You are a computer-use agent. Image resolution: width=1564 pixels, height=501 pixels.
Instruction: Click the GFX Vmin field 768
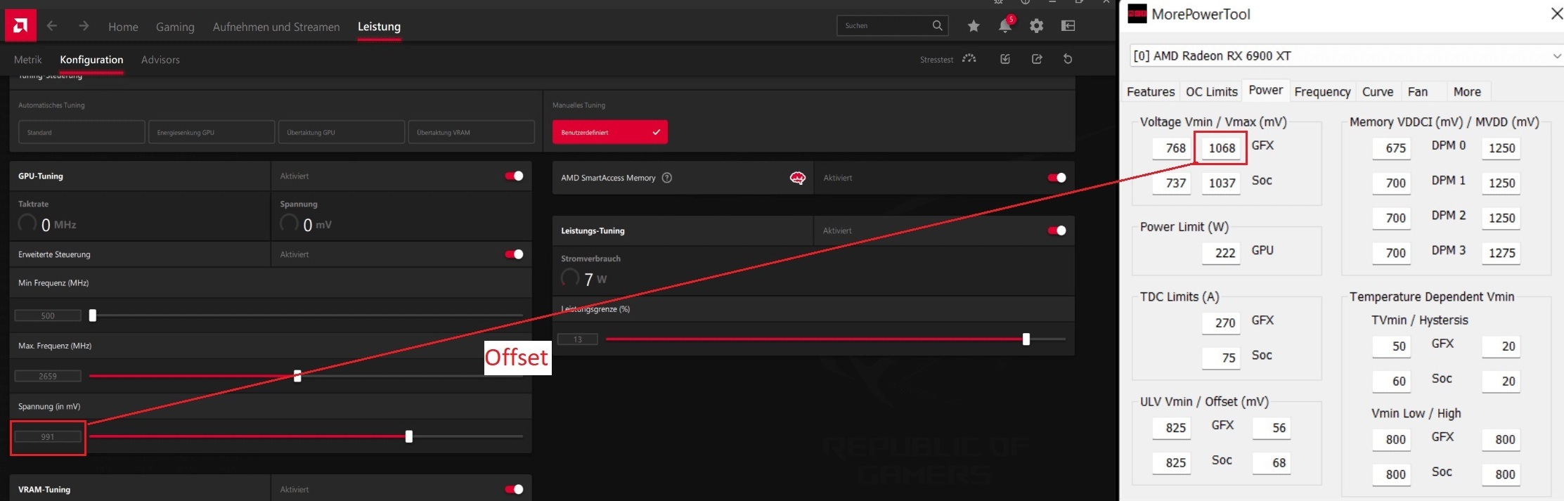coord(1172,148)
